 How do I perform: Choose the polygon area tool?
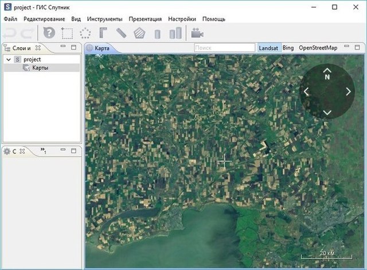(139, 33)
